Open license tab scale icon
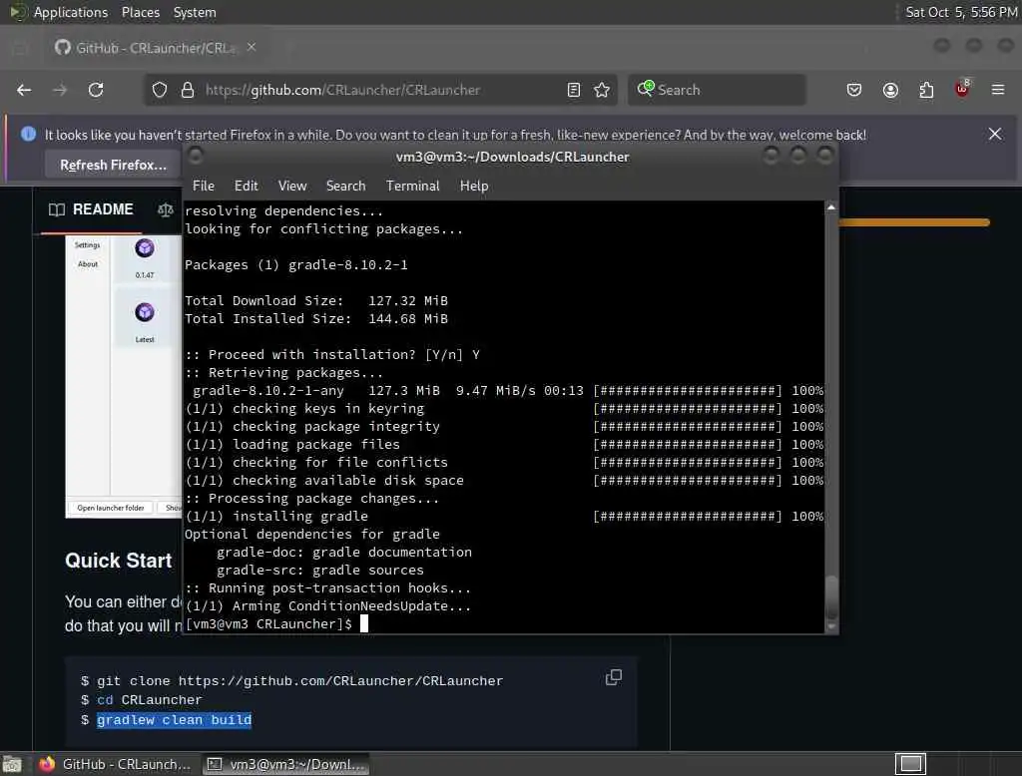 click(x=166, y=209)
